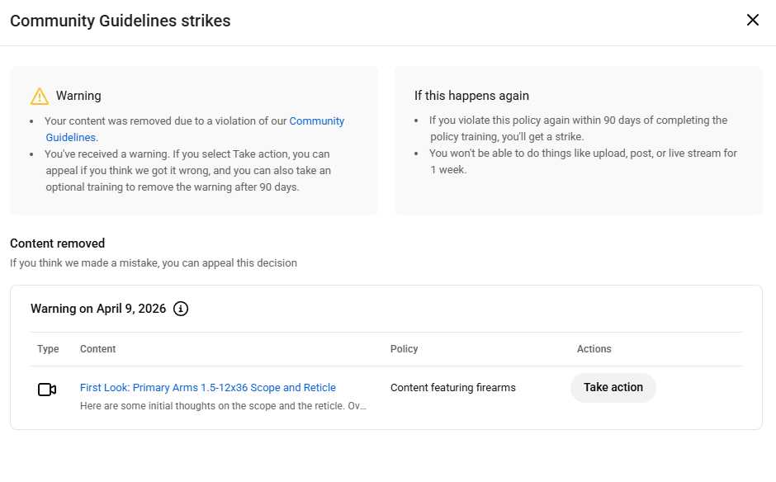Image resolution: width=776 pixels, height=482 pixels.
Task: Click the 'Warning on April 9, 2026' heading
Action: pos(98,309)
